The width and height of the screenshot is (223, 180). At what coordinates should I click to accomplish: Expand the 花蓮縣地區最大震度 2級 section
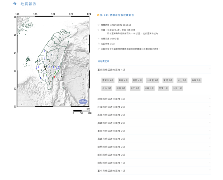point(154,107)
